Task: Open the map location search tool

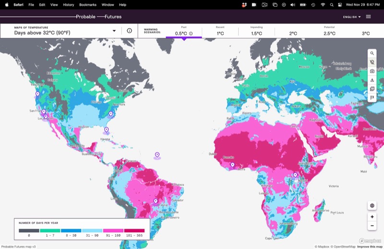Action: tap(372, 53)
